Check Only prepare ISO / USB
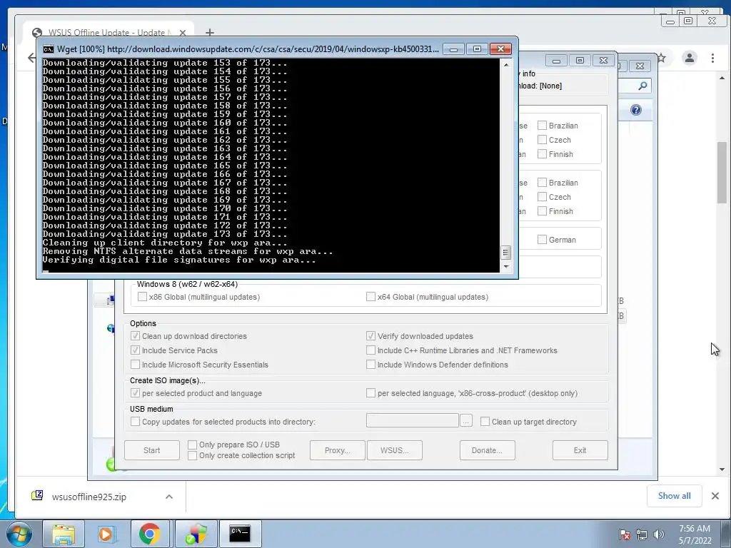The width and height of the screenshot is (731, 548). click(x=192, y=445)
